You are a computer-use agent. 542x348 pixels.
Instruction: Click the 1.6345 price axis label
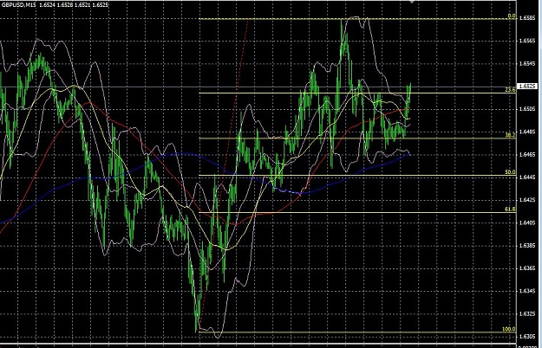(527, 291)
